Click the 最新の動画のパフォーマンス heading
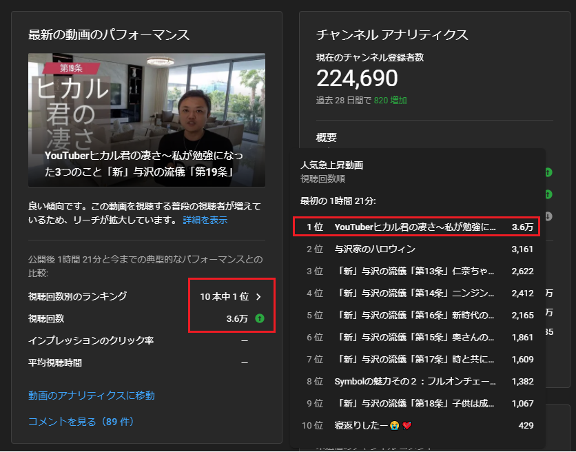Viewport: 576px width, 452px height. (109, 35)
